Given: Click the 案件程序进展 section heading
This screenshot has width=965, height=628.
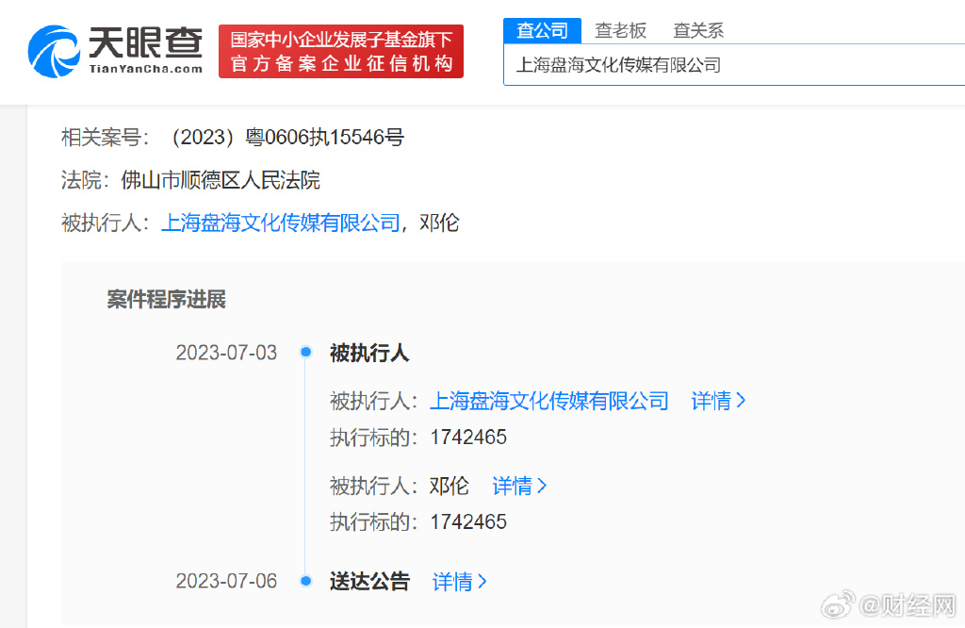Looking at the screenshot, I should point(166,300).
